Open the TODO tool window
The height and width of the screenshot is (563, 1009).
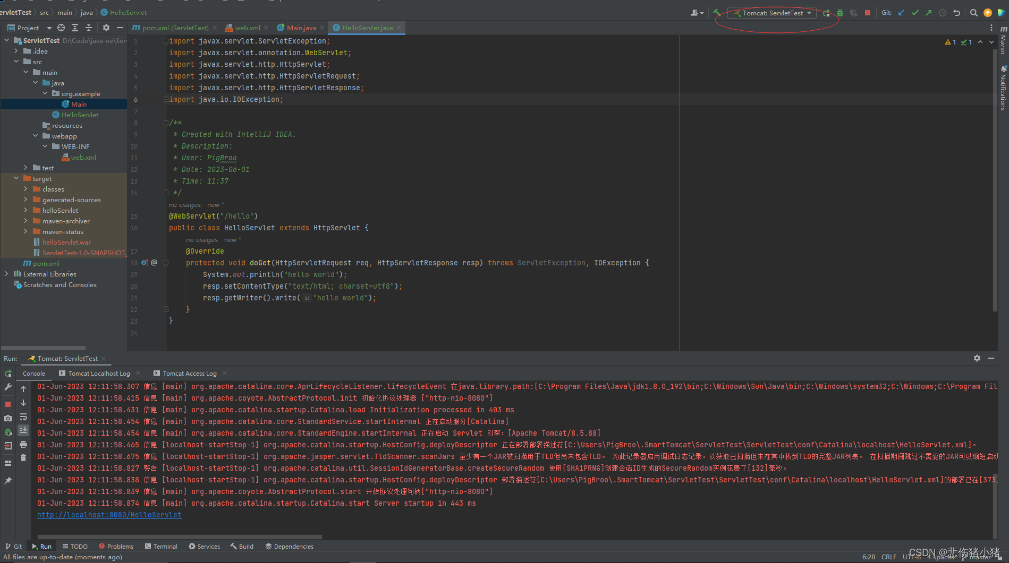click(x=74, y=547)
